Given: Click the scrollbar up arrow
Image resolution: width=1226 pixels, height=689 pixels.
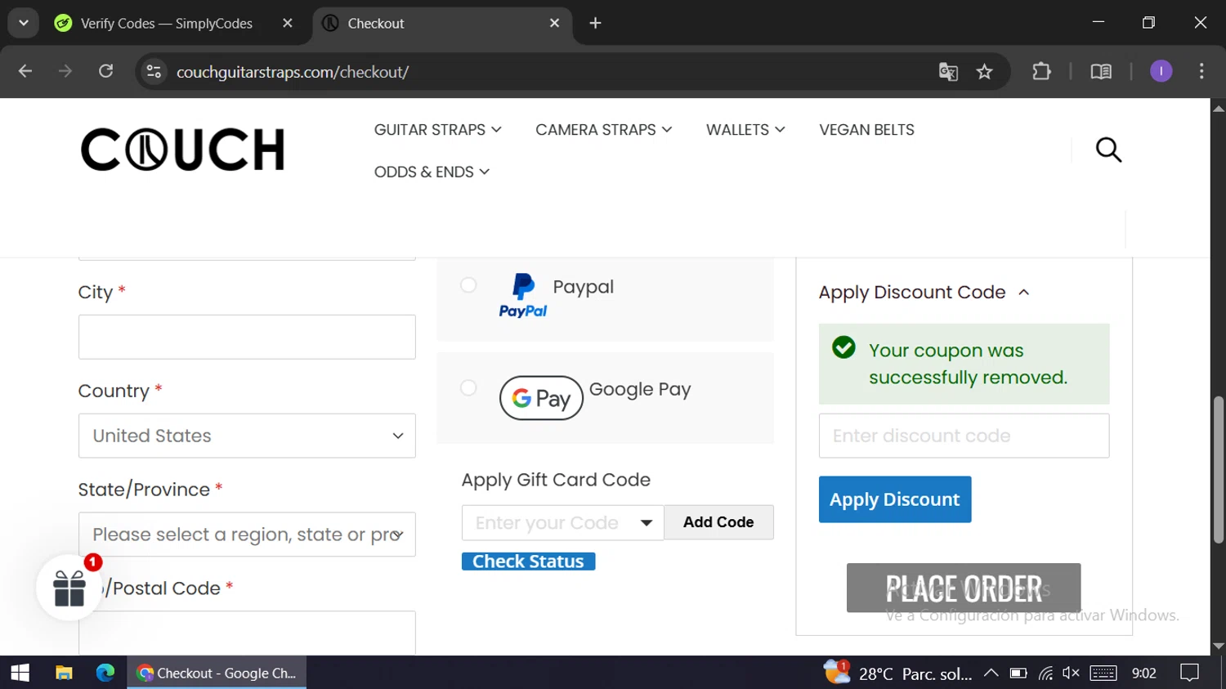Looking at the screenshot, I should [x=1219, y=108].
